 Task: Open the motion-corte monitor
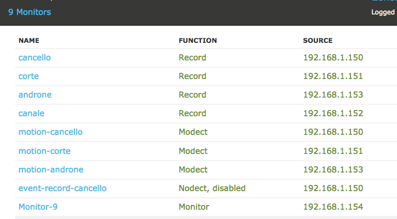coord(44,151)
